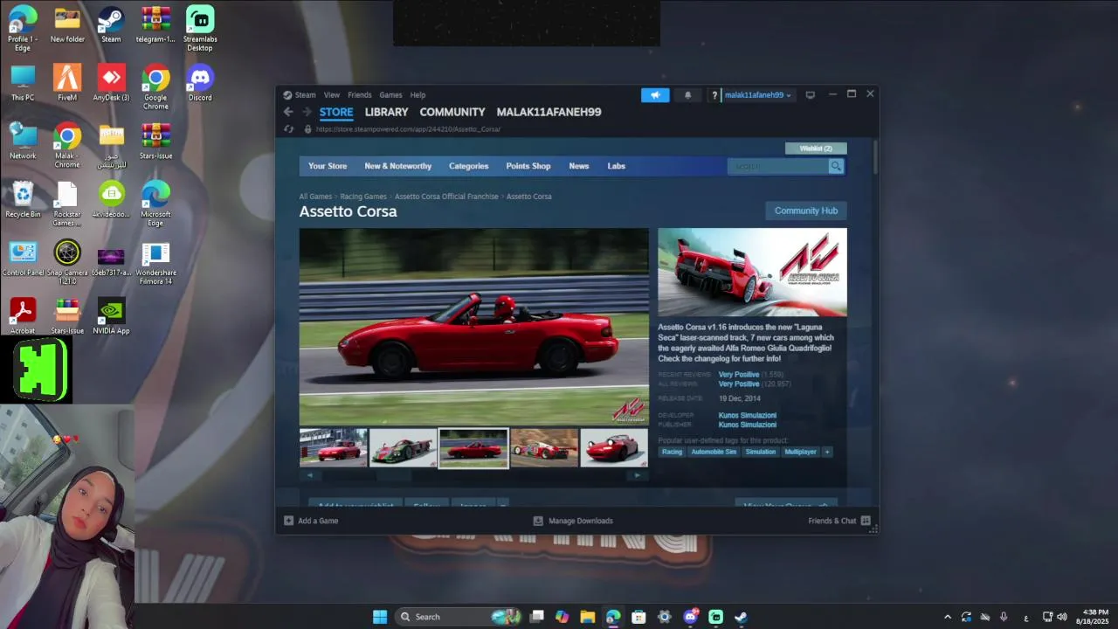Open the View menu
Screen dimensions: 1118x629
(x=332, y=95)
